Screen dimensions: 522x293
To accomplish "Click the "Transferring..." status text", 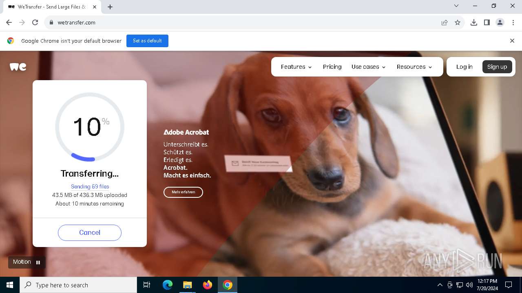I will 90,174.
